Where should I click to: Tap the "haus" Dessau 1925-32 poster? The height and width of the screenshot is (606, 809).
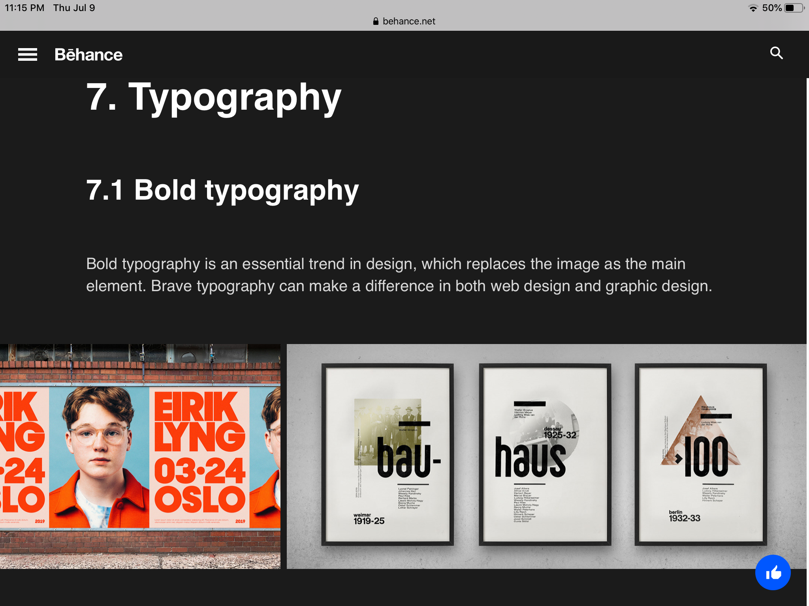pyautogui.click(x=545, y=454)
